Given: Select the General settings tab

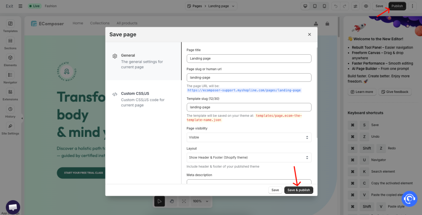Looking at the screenshot, I should coord(143,61).
